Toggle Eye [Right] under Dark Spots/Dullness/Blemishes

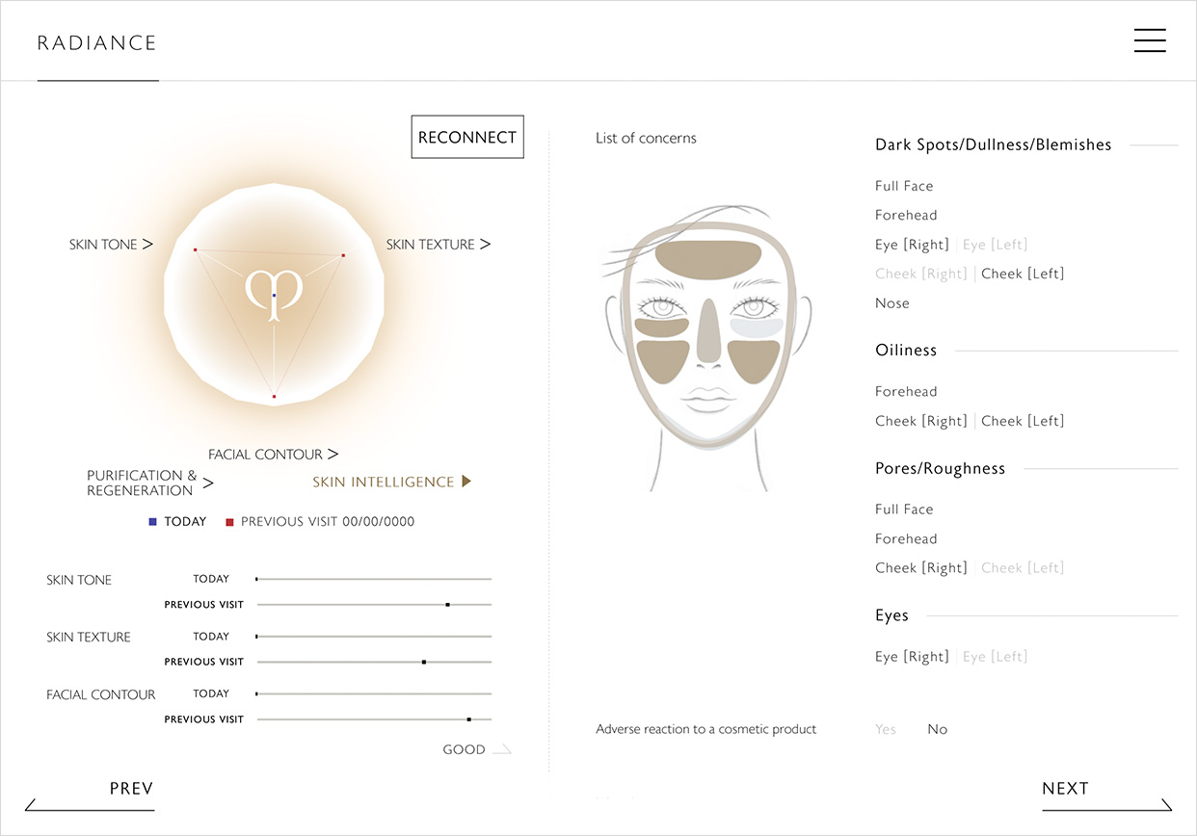pos(912,245)
